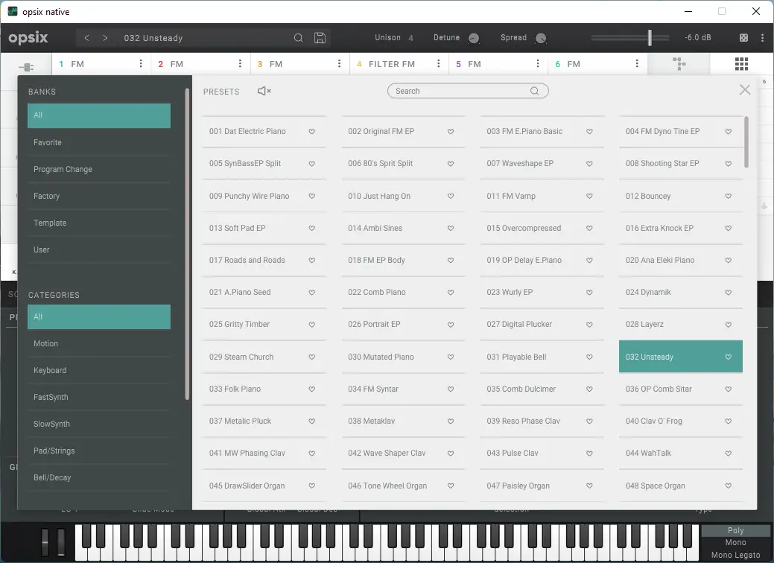This screenshot has height=563, width=774.
Task: Save preset with floppy disk icon
Action: (x=320, y=38)
